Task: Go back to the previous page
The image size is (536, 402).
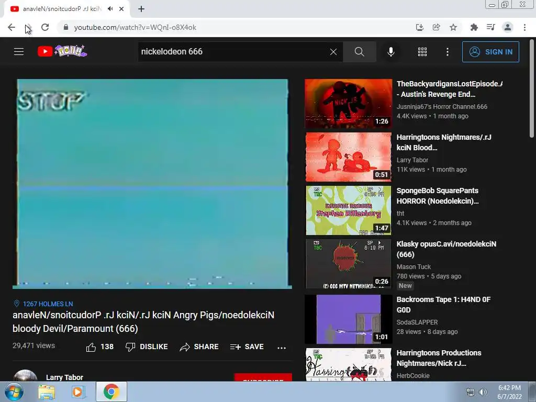Action: click(x=12, y=27)
